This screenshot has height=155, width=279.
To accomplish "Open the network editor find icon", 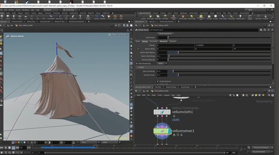I will pyautogui.click(x=269, y=95).
